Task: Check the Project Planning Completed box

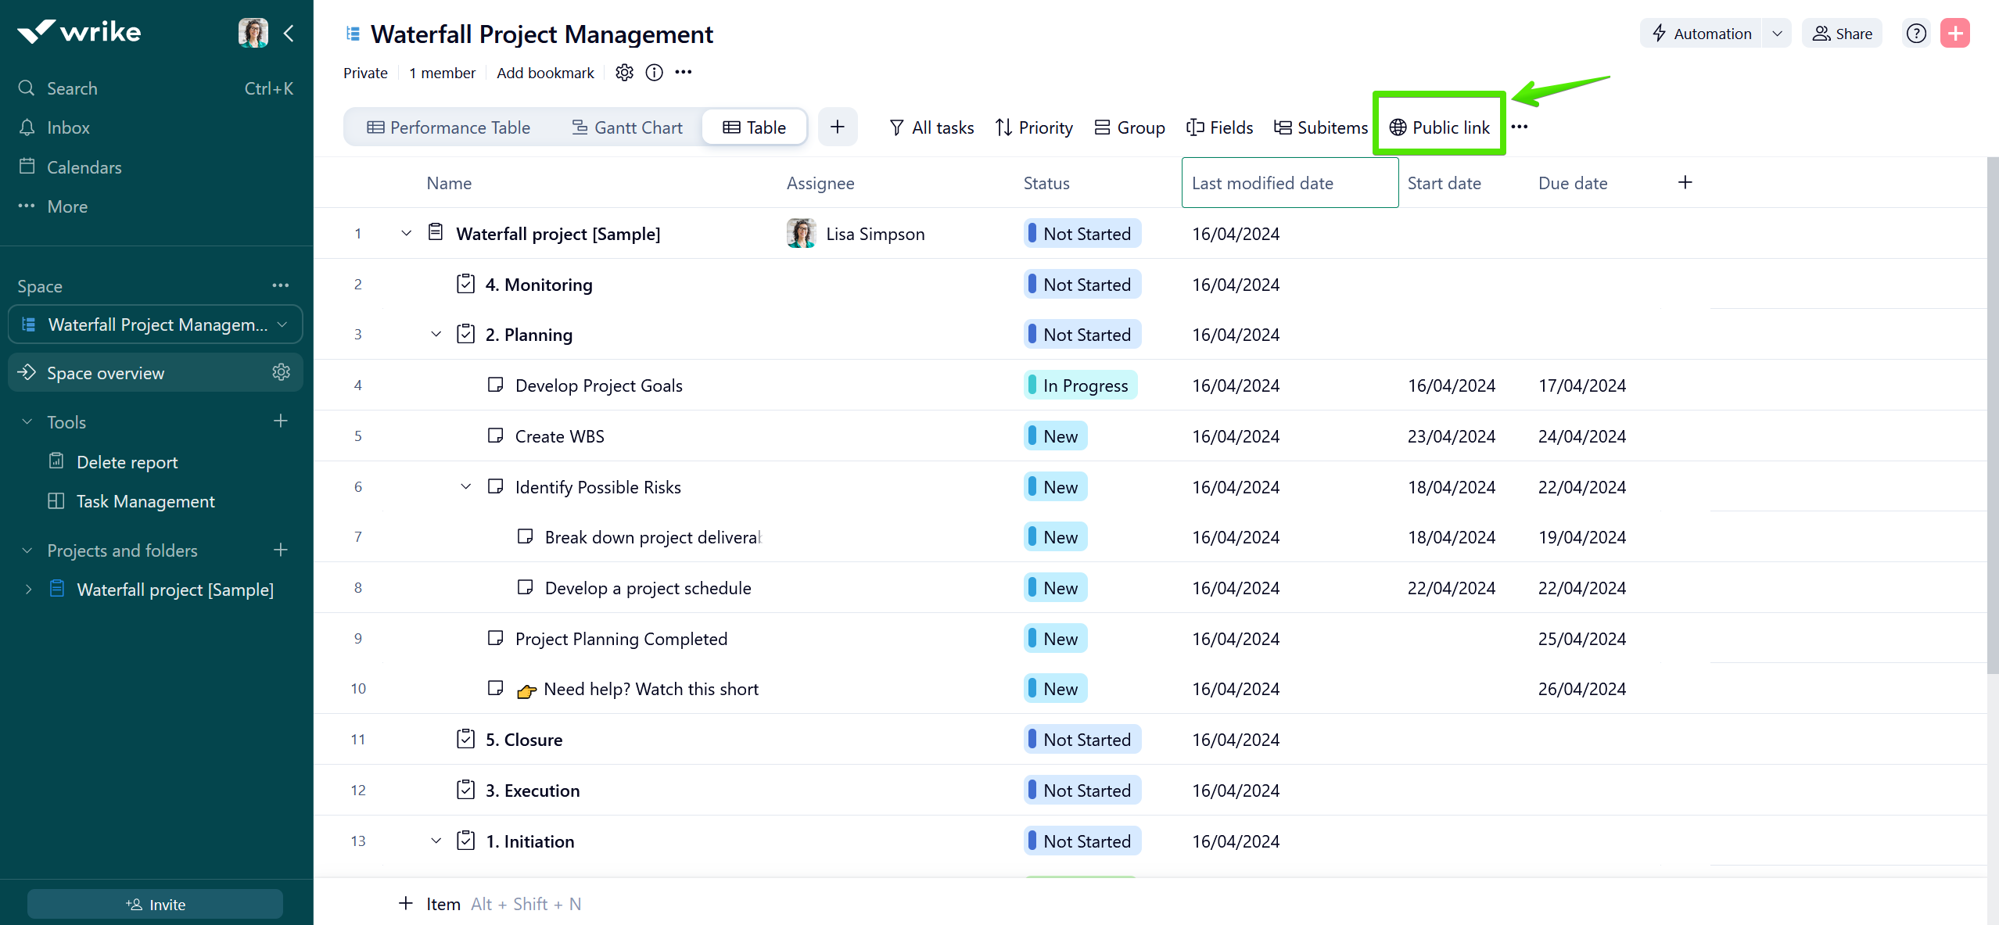Action: click(495, 638)
